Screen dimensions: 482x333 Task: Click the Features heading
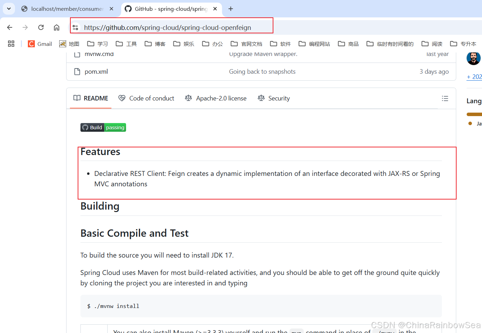click(x=100, y=152)
